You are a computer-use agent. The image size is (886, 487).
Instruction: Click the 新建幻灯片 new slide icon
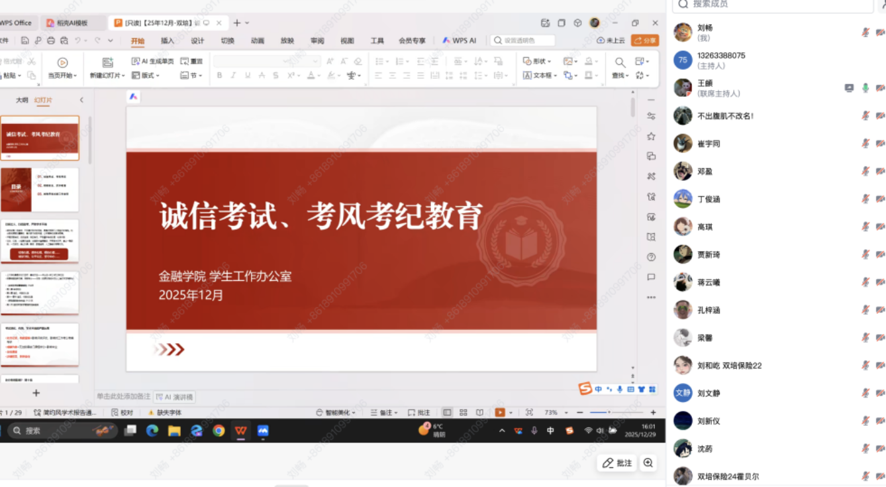click(x=107, y=62)
